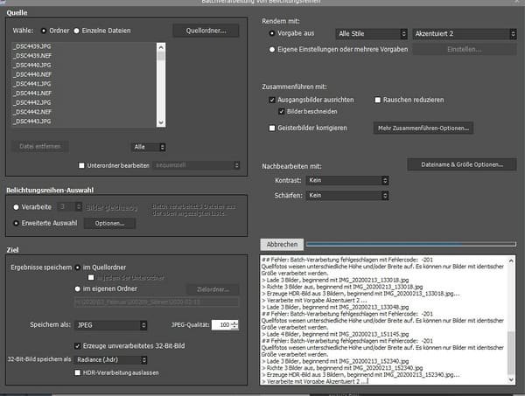Select the Ordner radio option
This screenshot has width=525, height=396.
click(44, 31)
